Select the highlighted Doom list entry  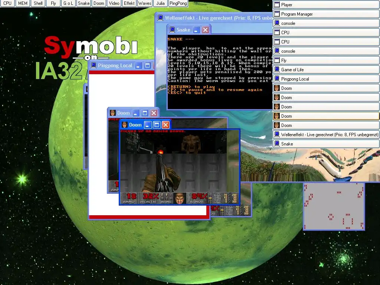click(326, 116)
